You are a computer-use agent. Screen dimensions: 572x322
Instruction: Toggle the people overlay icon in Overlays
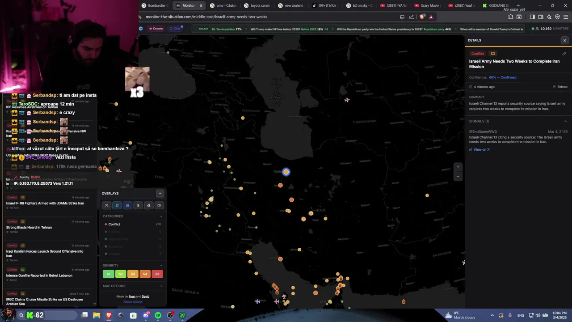pos(106,205)
